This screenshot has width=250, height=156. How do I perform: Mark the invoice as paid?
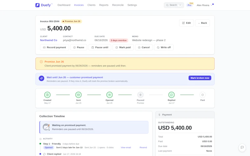[123, 47]
